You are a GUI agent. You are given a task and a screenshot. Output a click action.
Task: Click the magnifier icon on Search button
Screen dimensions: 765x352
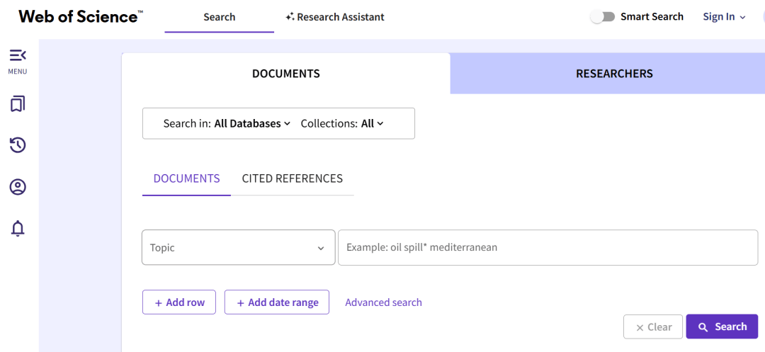coord(703,327)
